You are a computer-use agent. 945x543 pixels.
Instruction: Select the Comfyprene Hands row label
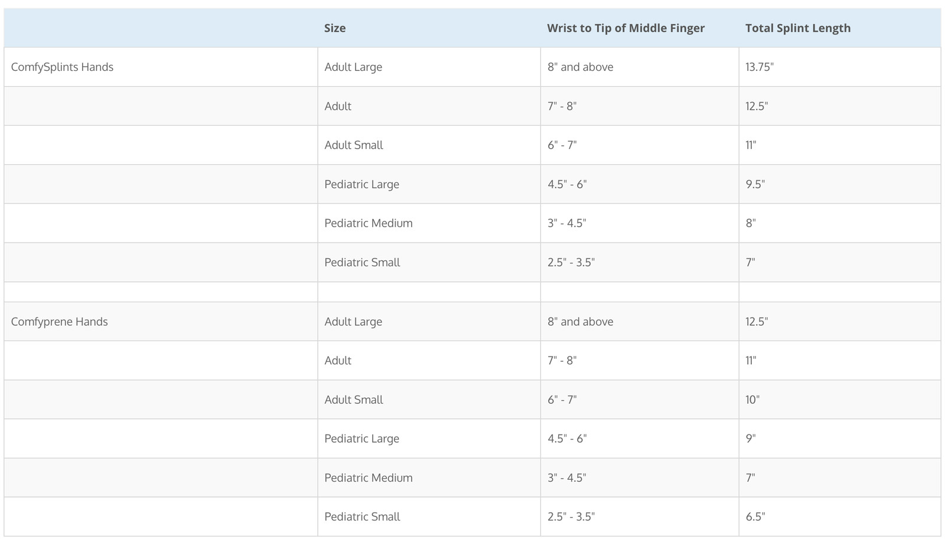click(x=161, y=321)
